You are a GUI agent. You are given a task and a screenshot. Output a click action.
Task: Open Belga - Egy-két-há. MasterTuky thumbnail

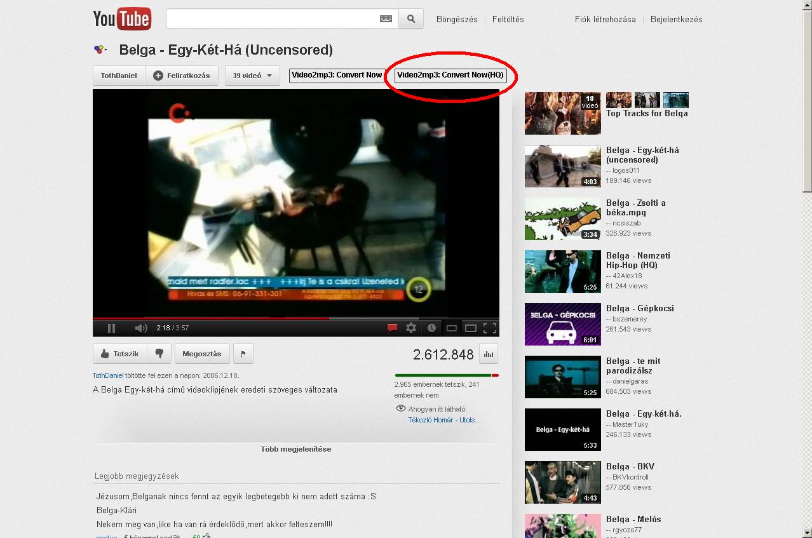pos(562,430)
